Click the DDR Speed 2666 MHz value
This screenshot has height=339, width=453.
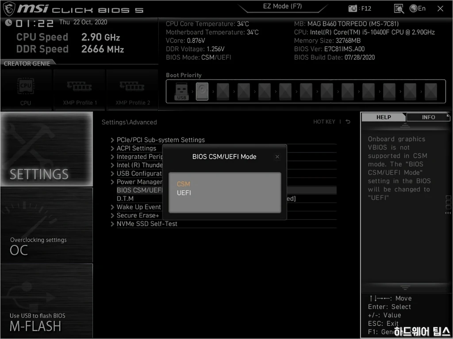[x=103, y=49]
